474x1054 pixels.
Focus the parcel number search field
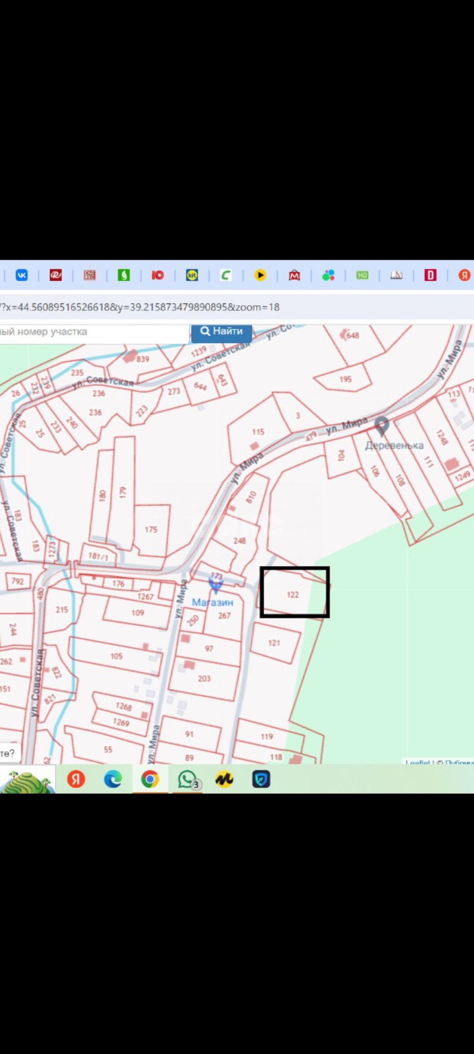tap(93, 332)
